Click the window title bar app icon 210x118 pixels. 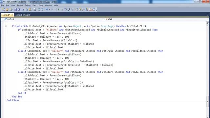pyautogui.click(x=1, y=2)
